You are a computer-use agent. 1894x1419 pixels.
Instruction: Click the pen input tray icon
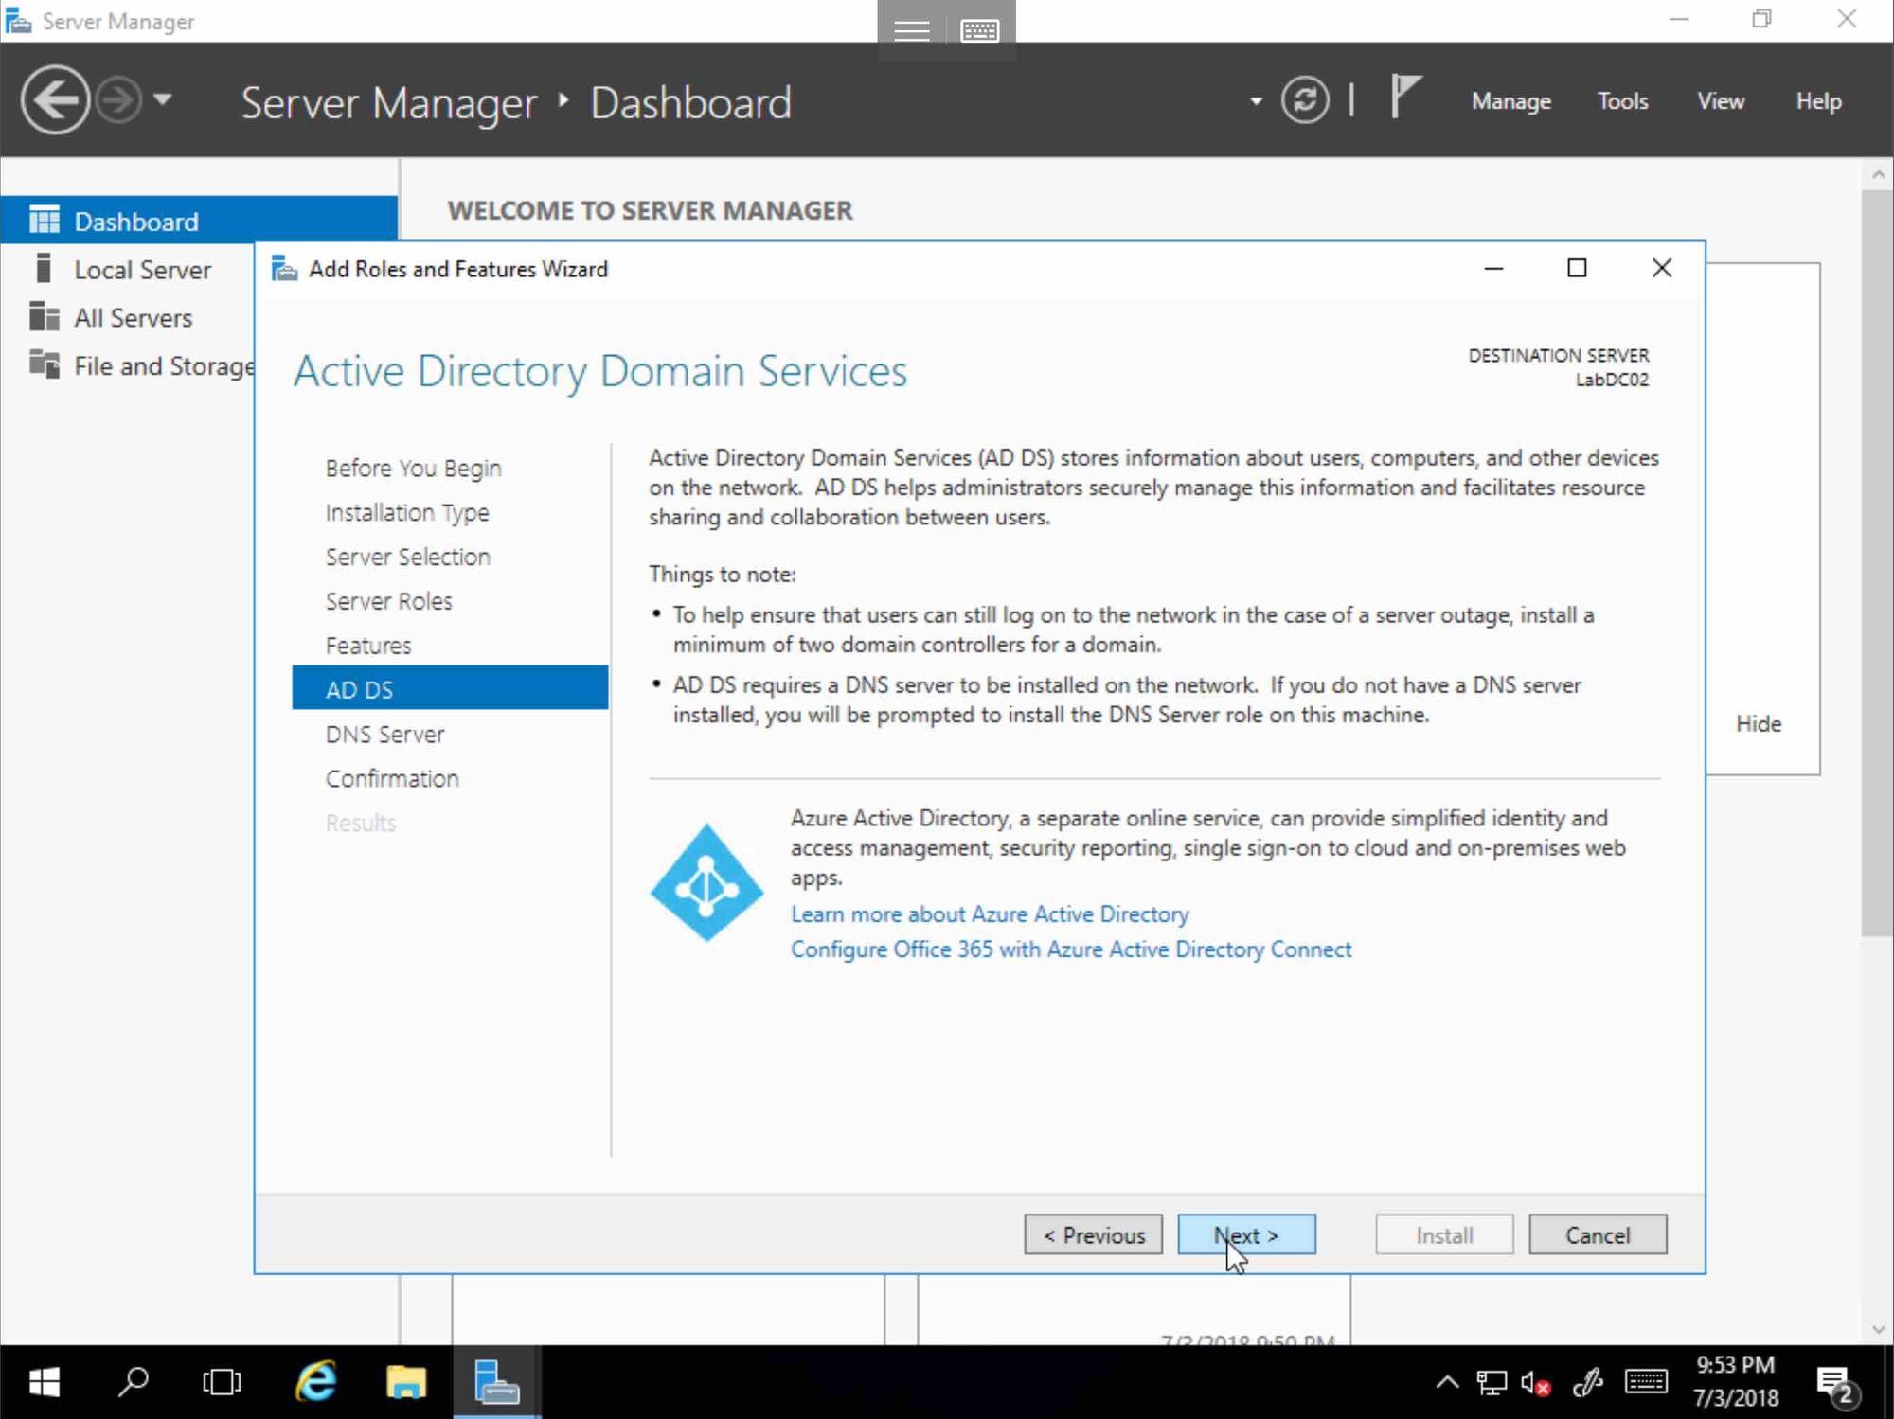pyautogui.click(x=1587, y=1383)
